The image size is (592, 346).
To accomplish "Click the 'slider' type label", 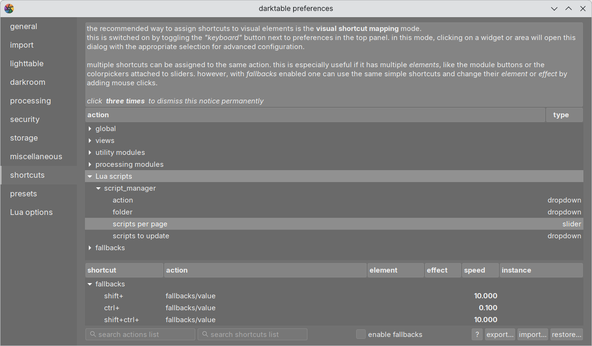I will point(571,224).
